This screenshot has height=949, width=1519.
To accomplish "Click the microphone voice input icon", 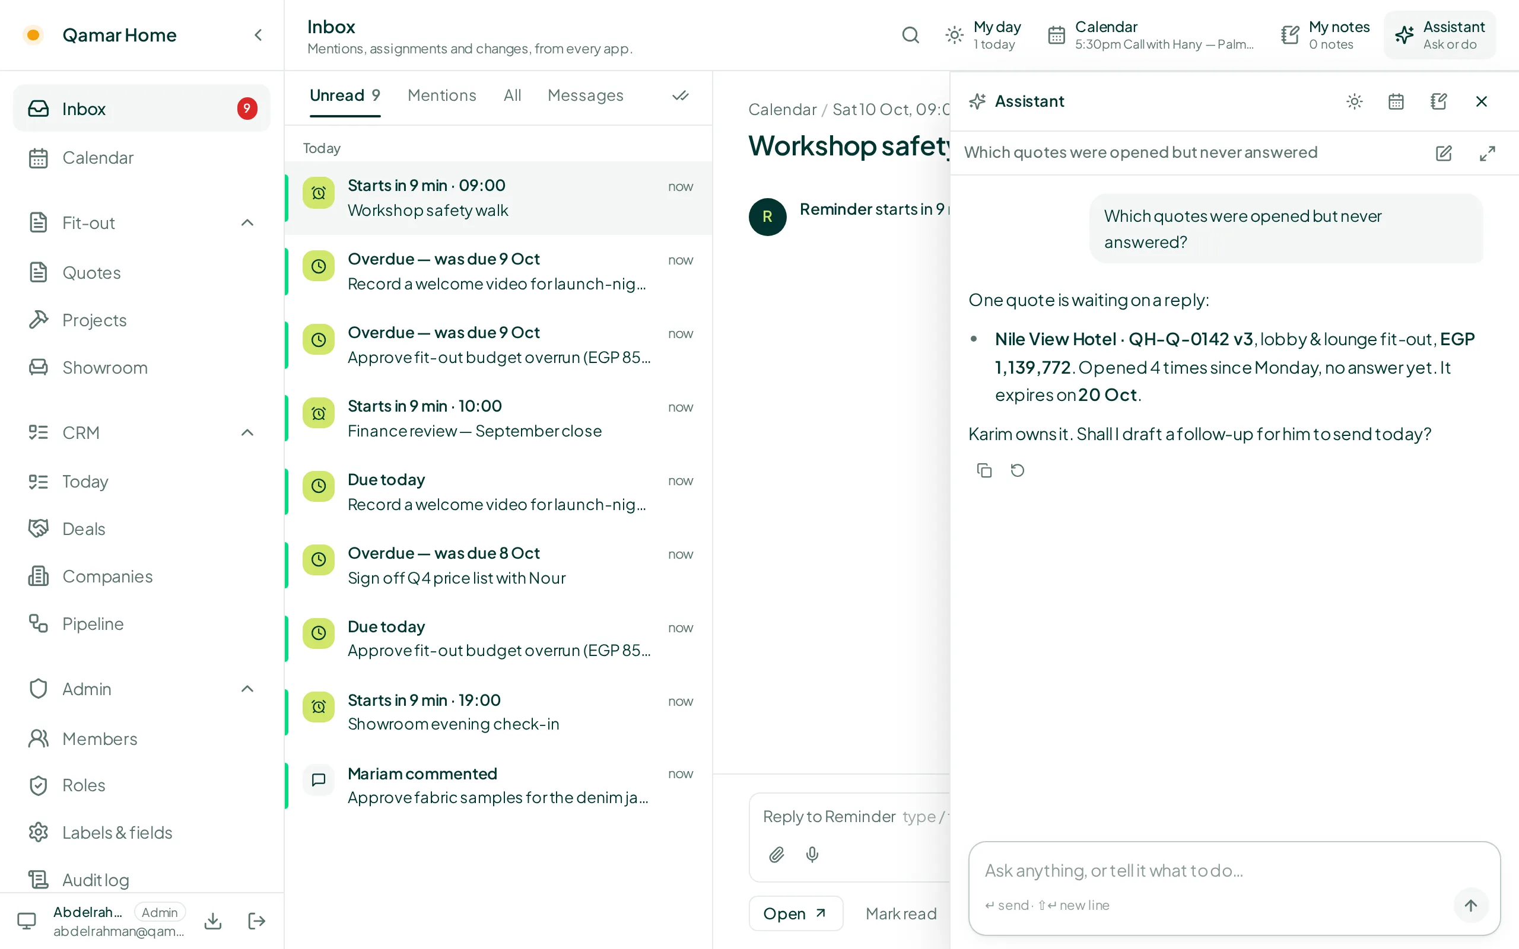I will click(812, 854).
